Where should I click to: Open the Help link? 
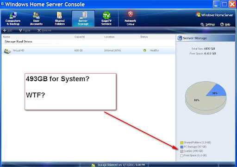click(x=225, y=25)
